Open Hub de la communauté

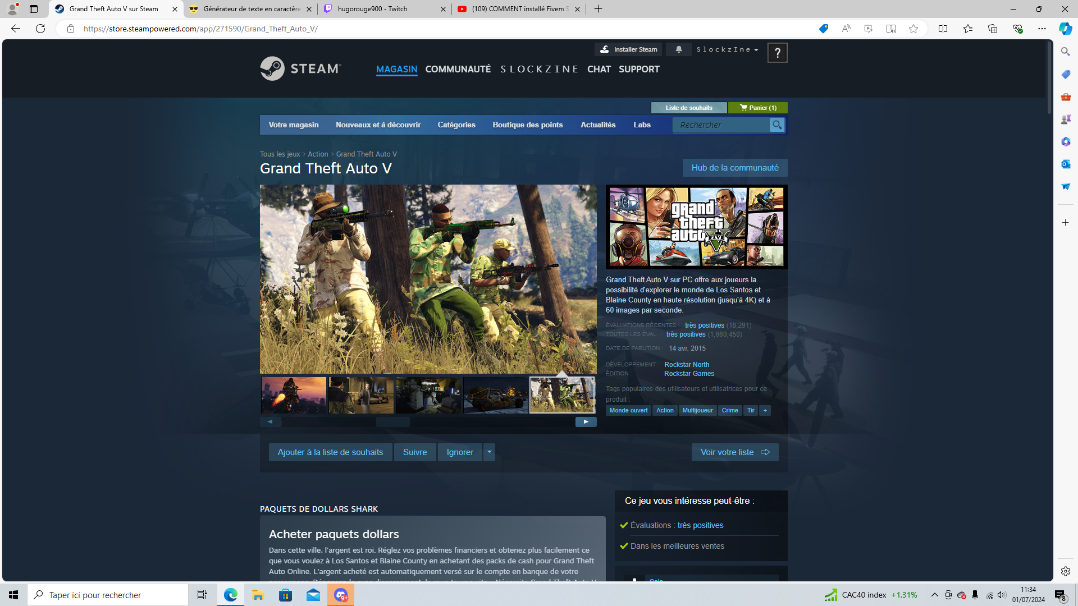(735, 168)
